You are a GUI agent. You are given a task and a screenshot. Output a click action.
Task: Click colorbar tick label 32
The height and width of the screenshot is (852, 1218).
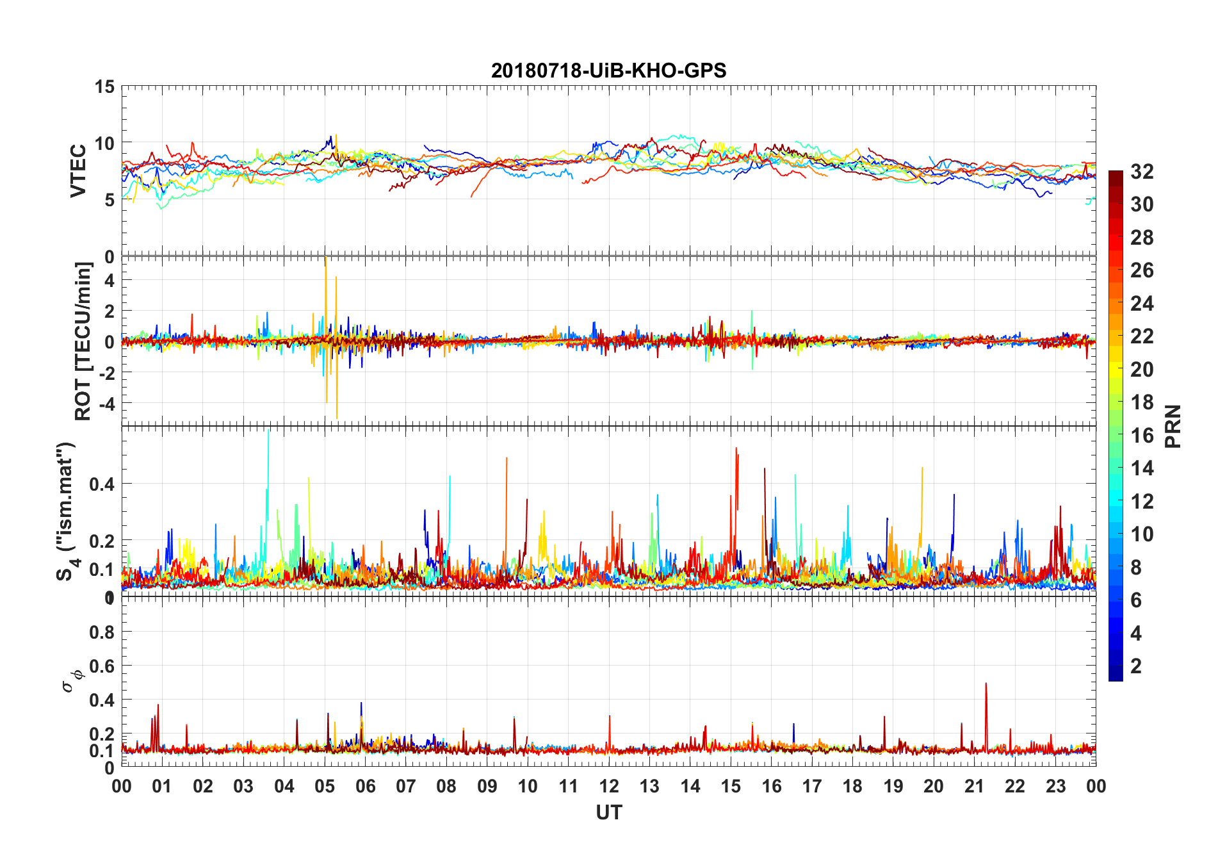[x=1142, y=171]
